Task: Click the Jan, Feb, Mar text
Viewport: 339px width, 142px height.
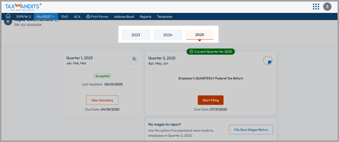Action: coord(76,63)
